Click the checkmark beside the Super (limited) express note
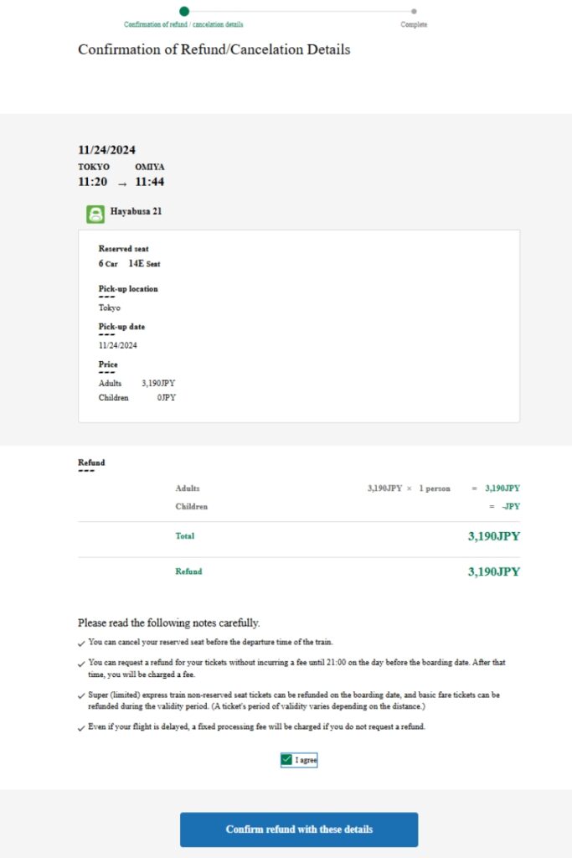Screen dimensions: 572x858 click(82, 695)
